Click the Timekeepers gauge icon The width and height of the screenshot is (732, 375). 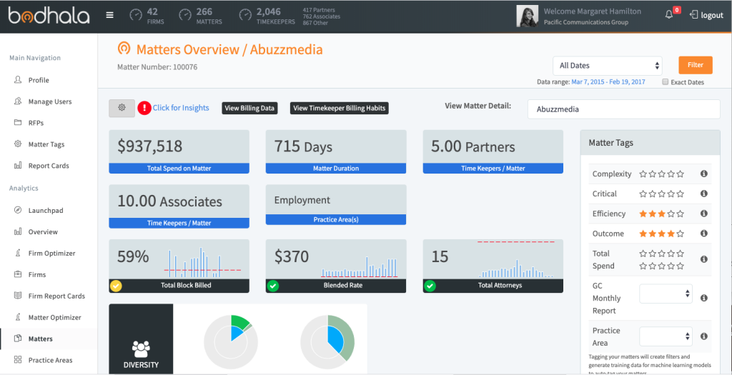(245, 16)
